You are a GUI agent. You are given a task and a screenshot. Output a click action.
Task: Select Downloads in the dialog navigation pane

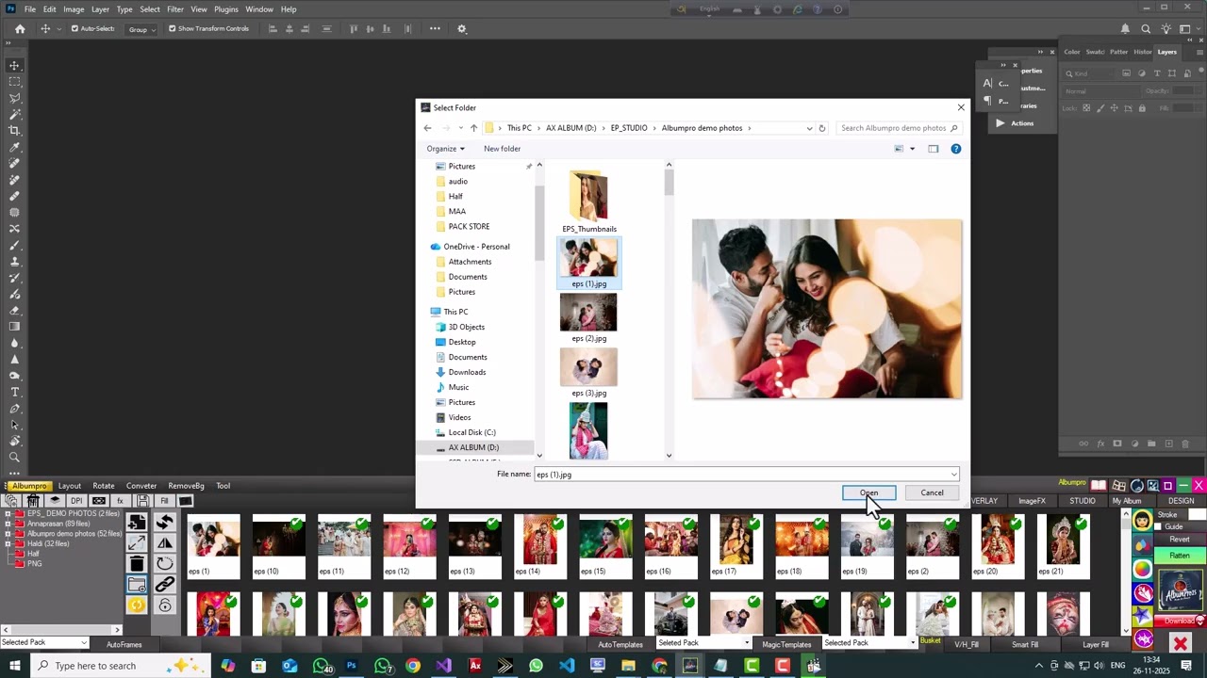(467, 372)
